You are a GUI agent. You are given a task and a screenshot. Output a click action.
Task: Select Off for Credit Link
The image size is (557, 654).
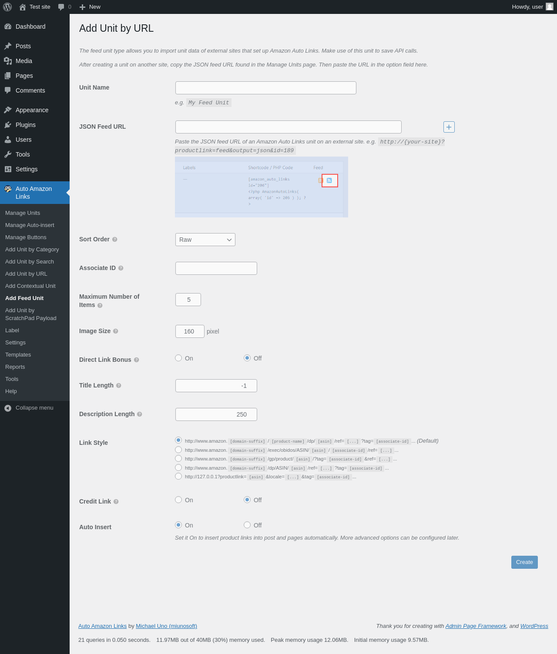[x=247, y=500]
